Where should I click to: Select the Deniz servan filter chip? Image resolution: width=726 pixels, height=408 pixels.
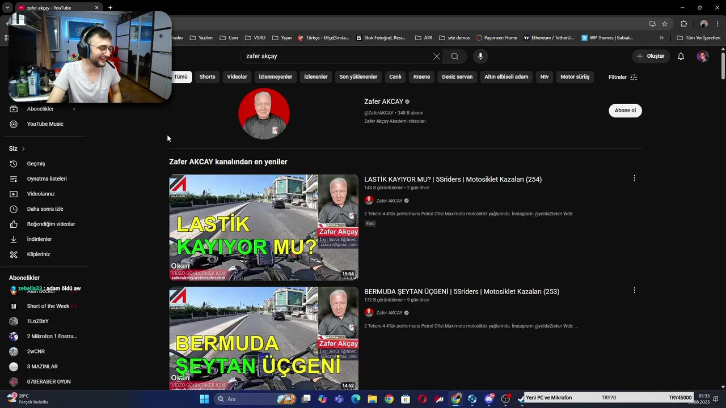pos(457,77)
